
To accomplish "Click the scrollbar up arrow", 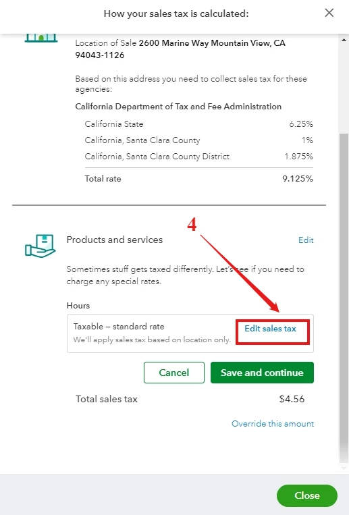I will 344,40.
